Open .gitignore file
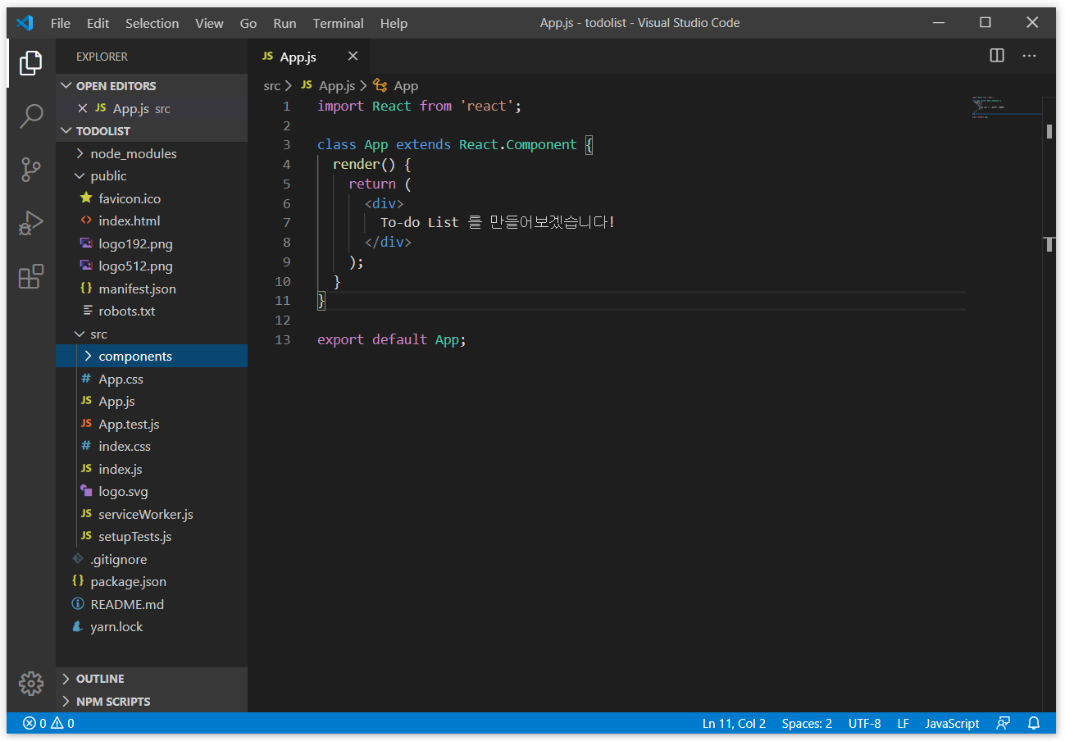 (152, 559)
